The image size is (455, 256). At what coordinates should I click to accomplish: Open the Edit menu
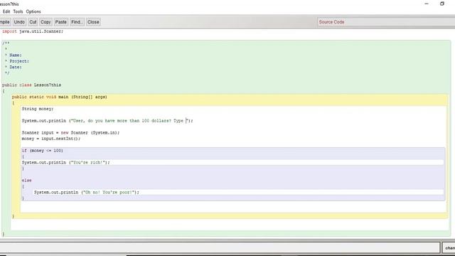point(6,11)
